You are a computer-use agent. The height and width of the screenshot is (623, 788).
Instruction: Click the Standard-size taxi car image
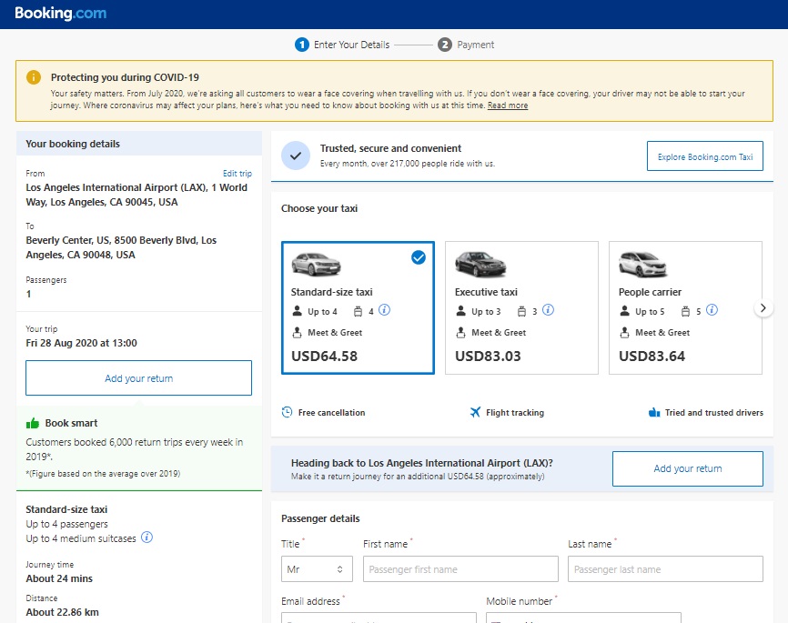coord(316,264)
